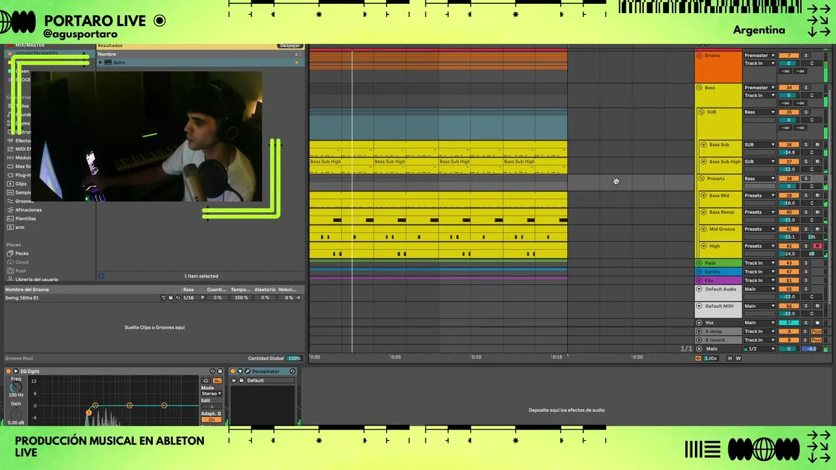
Task: Open the Bass Sub output SUB dropdown
Action: click(x=760, y=145)
